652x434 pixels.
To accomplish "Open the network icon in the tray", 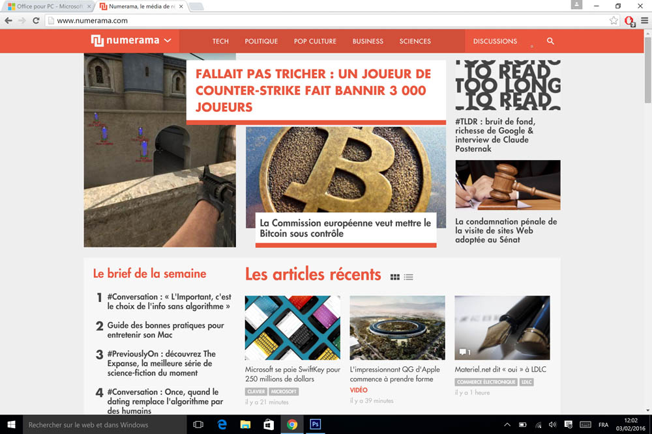I will (x=538, y=424).
